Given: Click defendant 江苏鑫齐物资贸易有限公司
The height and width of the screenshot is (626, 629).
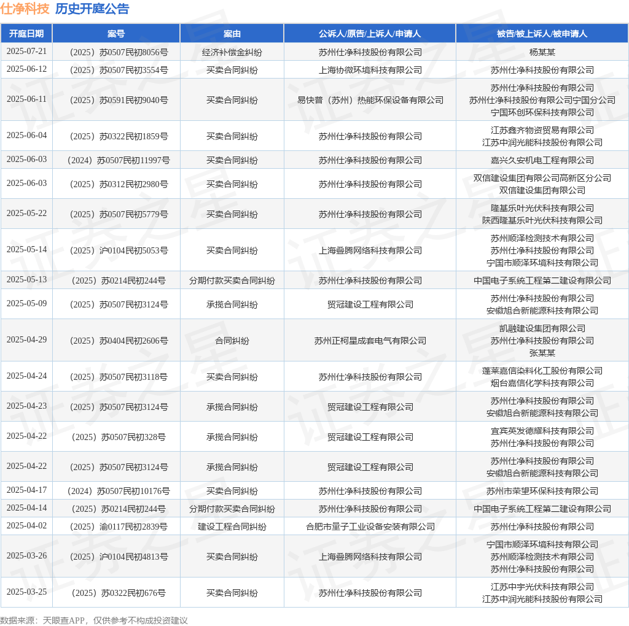Looking at the screenshot, I should [x=542, y=130].
